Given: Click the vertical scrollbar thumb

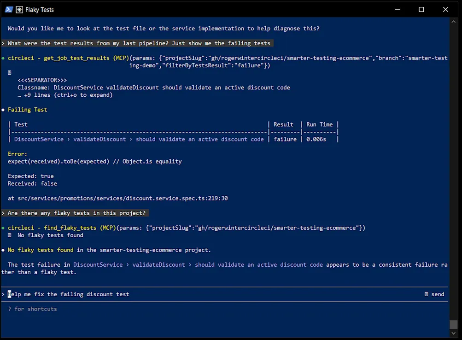Looking at the screenshot, I should [x=453, y=324].
